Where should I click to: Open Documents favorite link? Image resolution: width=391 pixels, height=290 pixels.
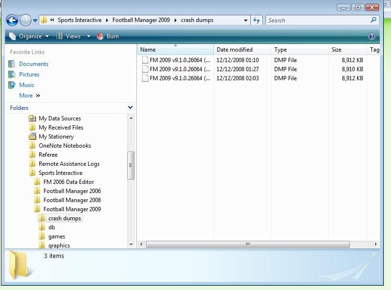click(34, 64)
